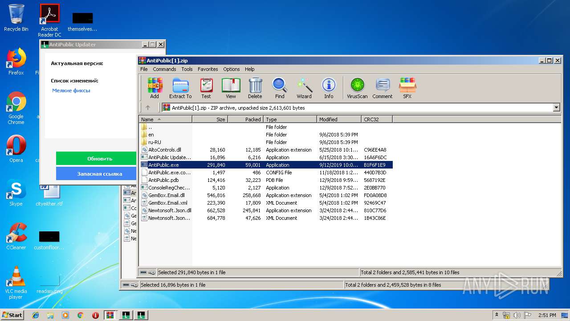
Task: Launch Firefox from the desktop
Action: [x=16, y=62]
